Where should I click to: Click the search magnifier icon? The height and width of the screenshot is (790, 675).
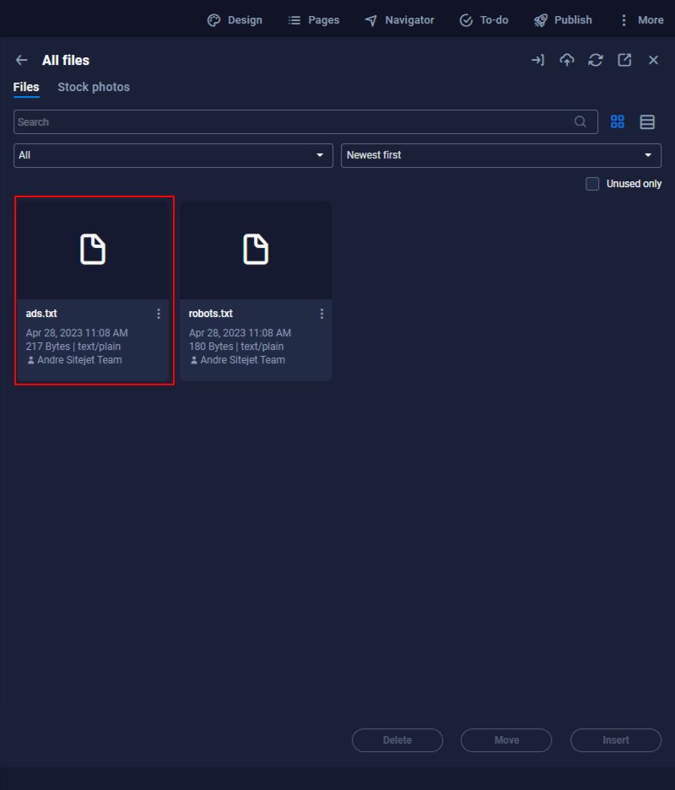(580, 121)
